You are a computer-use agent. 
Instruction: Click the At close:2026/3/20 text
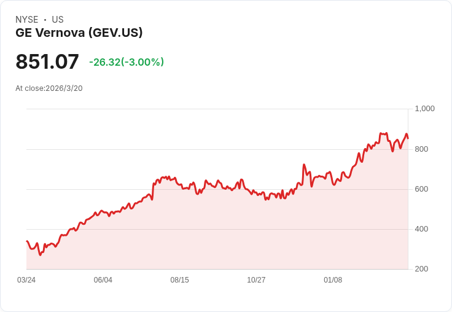tap(49, 88)
